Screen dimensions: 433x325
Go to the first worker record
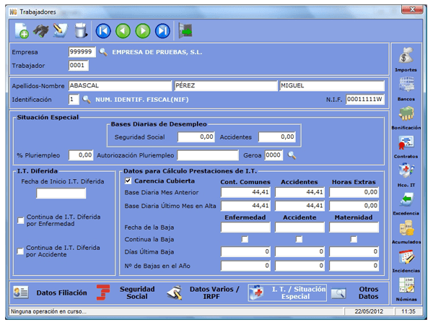pyautogui.click(x=103, y=30)
